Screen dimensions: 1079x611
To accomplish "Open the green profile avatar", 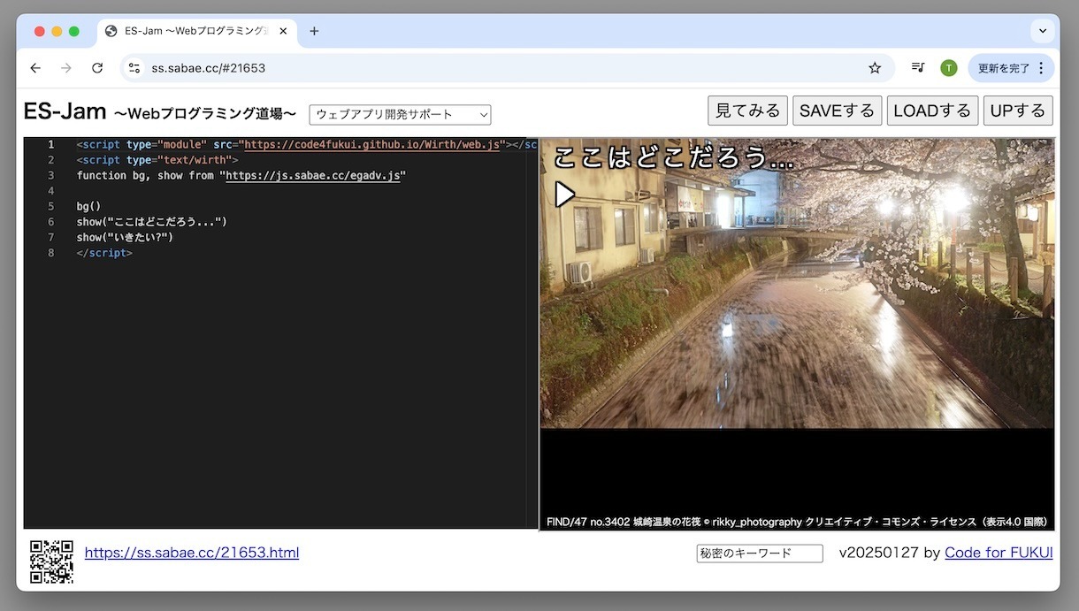I will tap(948, 68).
